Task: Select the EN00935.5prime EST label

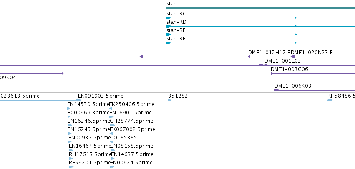Action: pyautogui.click(x=89, y=138)
